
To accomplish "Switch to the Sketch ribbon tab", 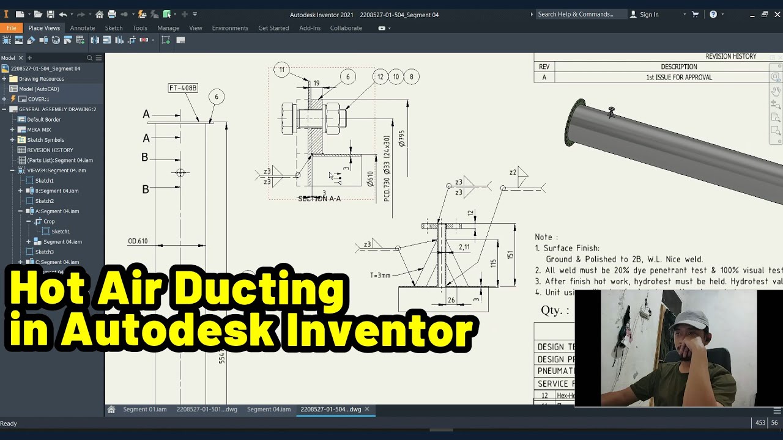I will pyautogui.click(x=114, y=28).
